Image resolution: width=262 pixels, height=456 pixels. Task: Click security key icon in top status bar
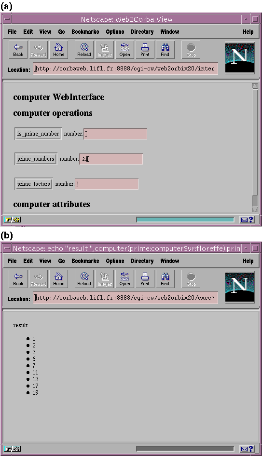point(13,220)
